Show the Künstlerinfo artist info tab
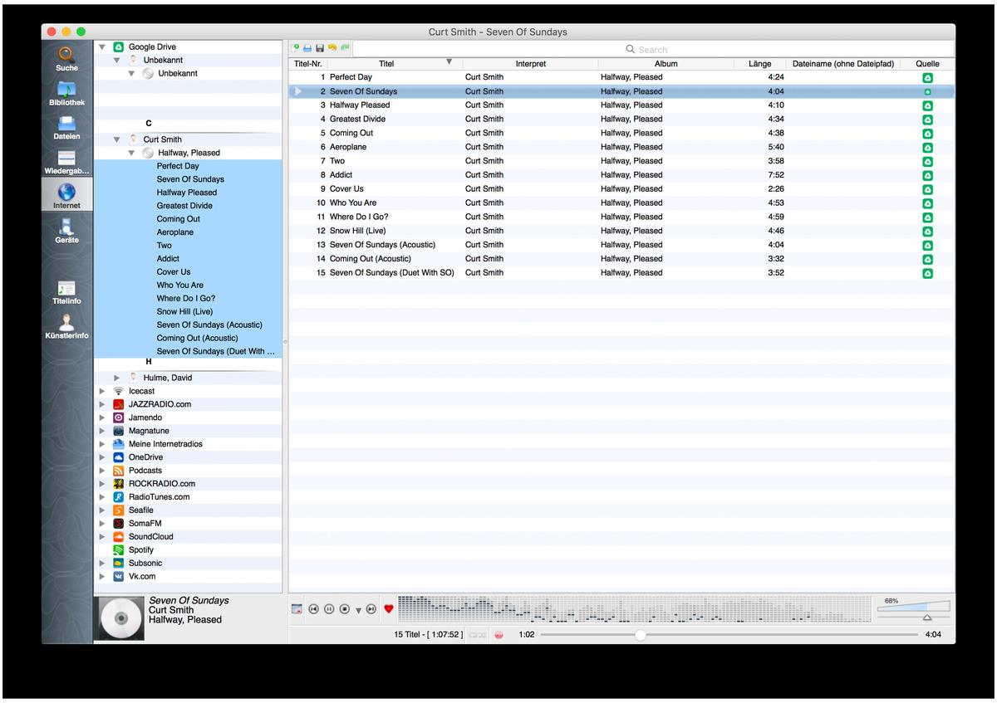 coord(66,326)
